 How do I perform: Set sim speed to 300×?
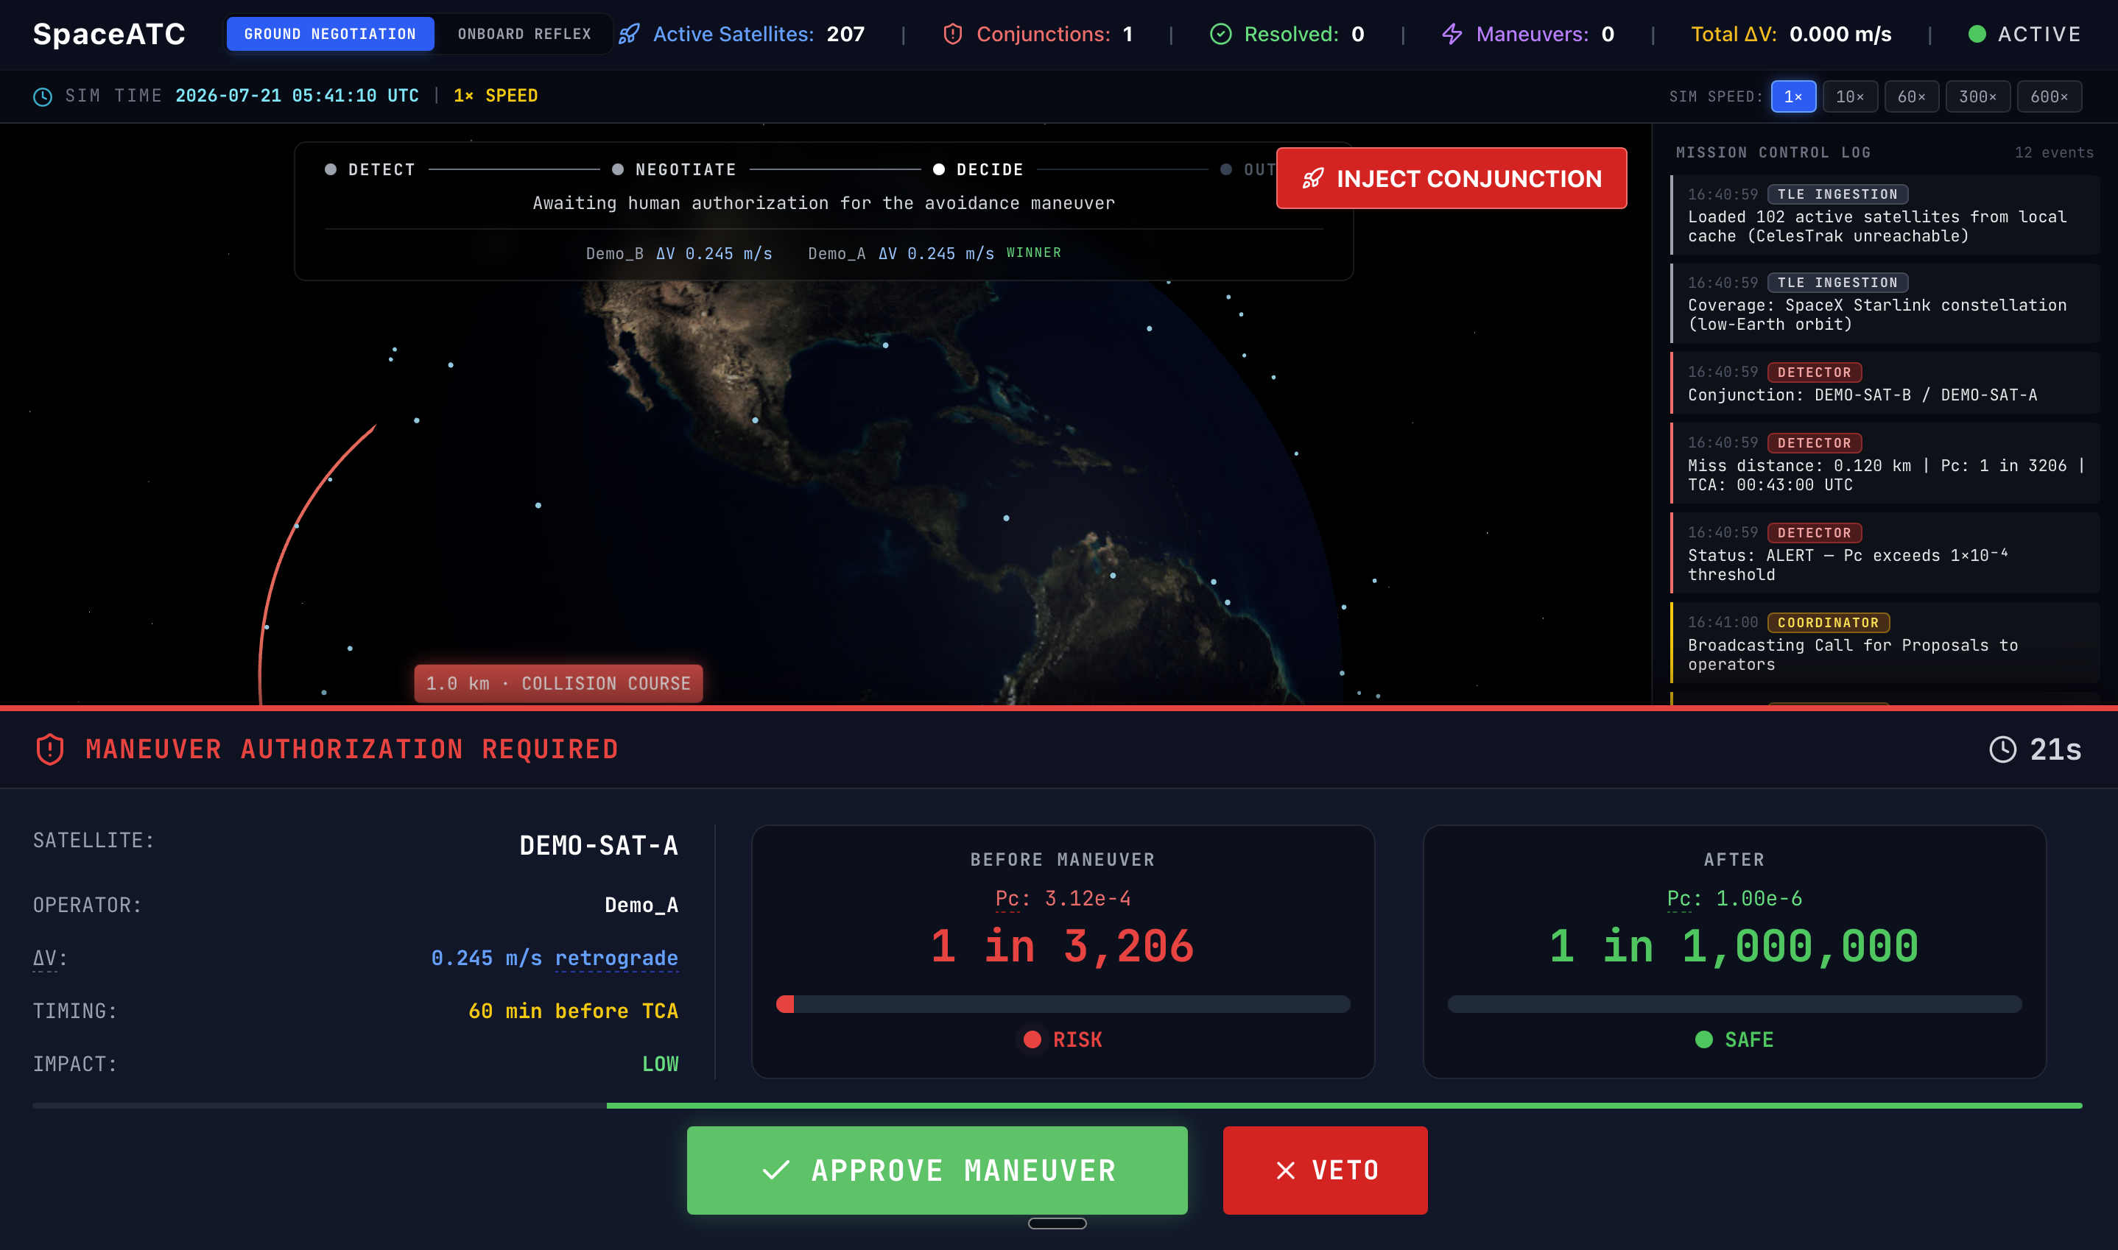point(1977,97)
